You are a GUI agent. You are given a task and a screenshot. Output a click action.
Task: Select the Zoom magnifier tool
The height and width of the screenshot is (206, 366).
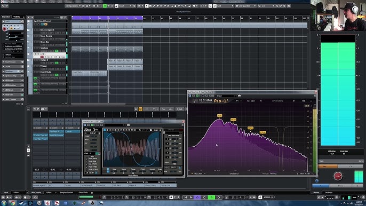coord(172,6)
